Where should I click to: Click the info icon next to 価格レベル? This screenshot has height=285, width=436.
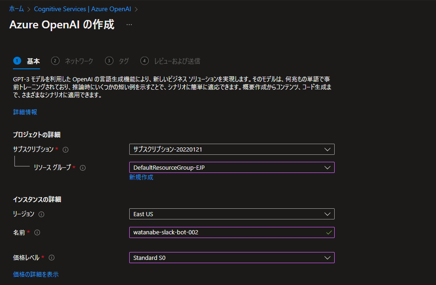(51, 257)
